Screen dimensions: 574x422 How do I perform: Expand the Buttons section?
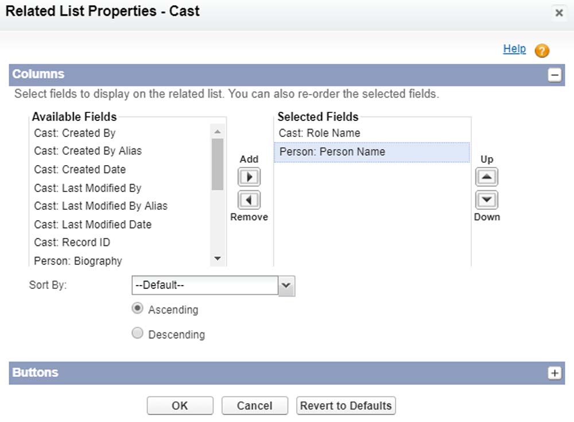pos(554,373)
